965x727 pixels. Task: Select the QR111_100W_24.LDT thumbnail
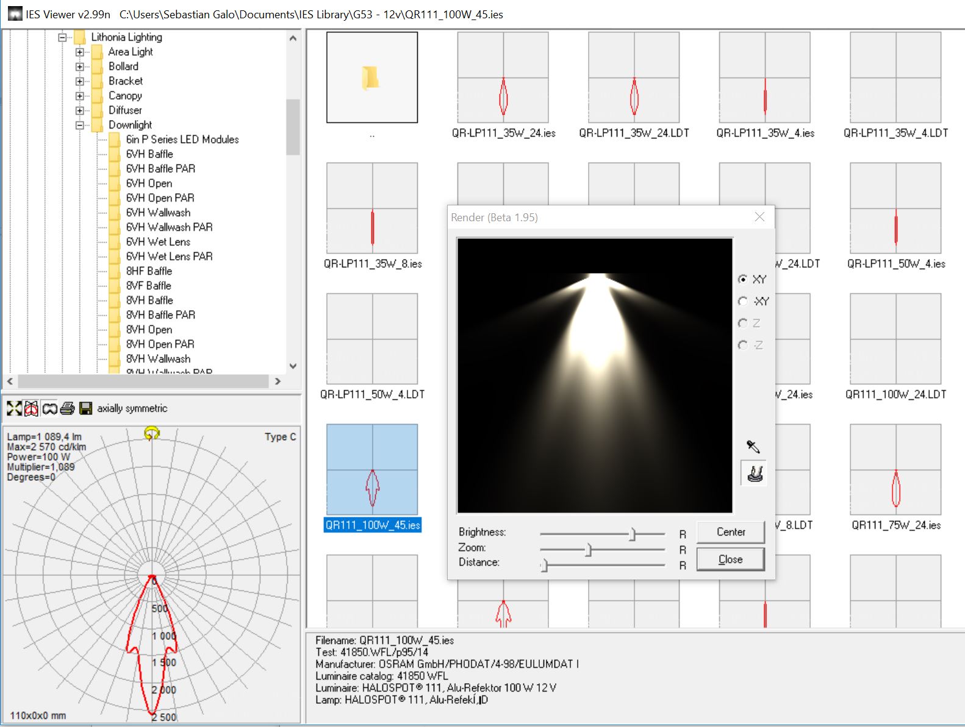895,339
